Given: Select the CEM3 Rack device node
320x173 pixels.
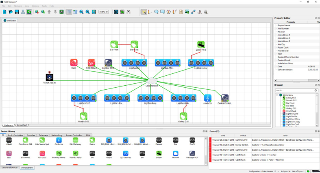Looking at the screenshot, I should [x=91, y=63].
